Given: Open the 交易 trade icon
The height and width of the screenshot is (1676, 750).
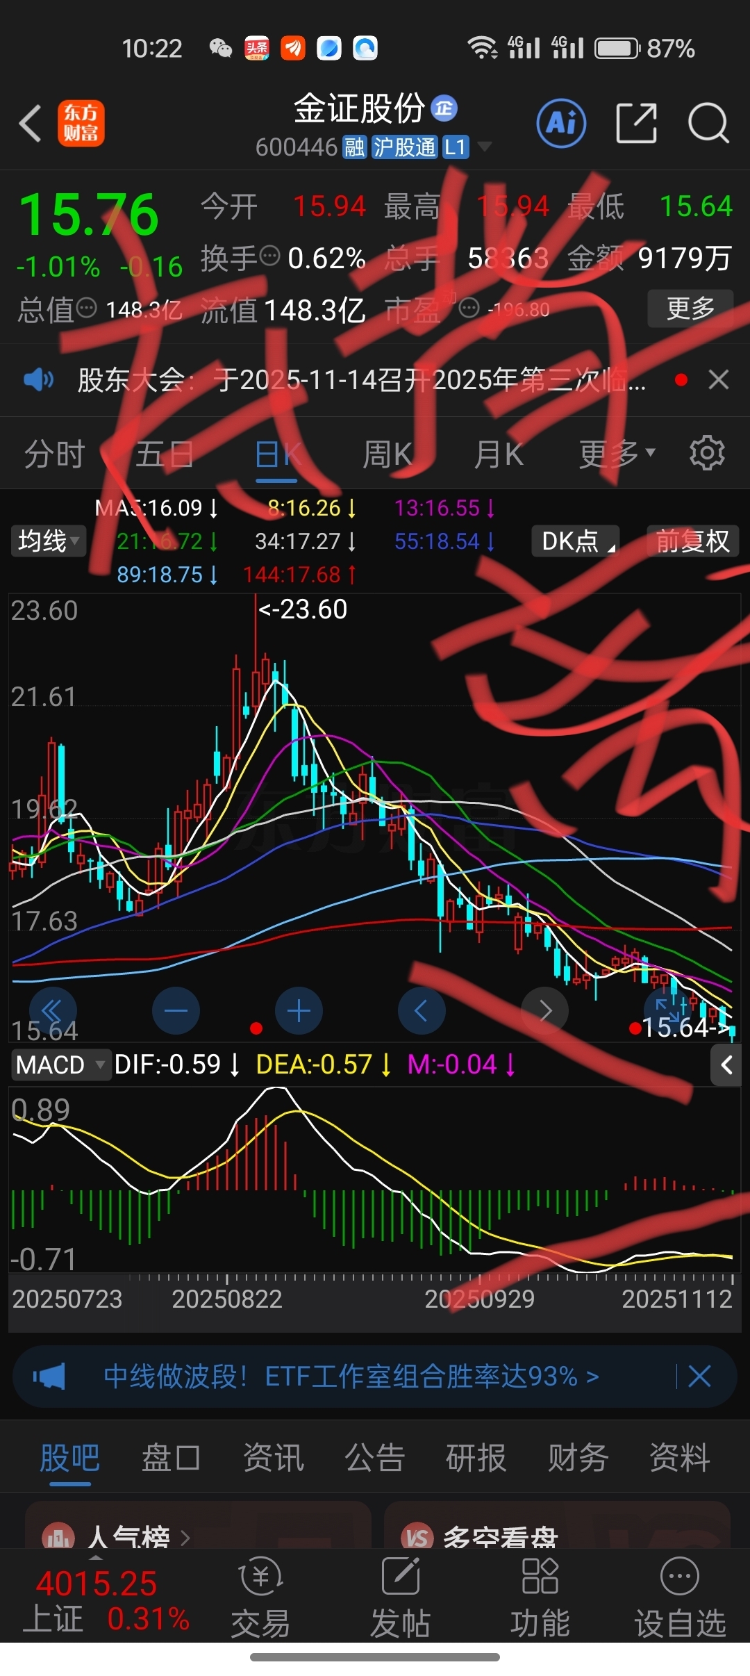Looking at the screenshot, I should coord(260,1597).
